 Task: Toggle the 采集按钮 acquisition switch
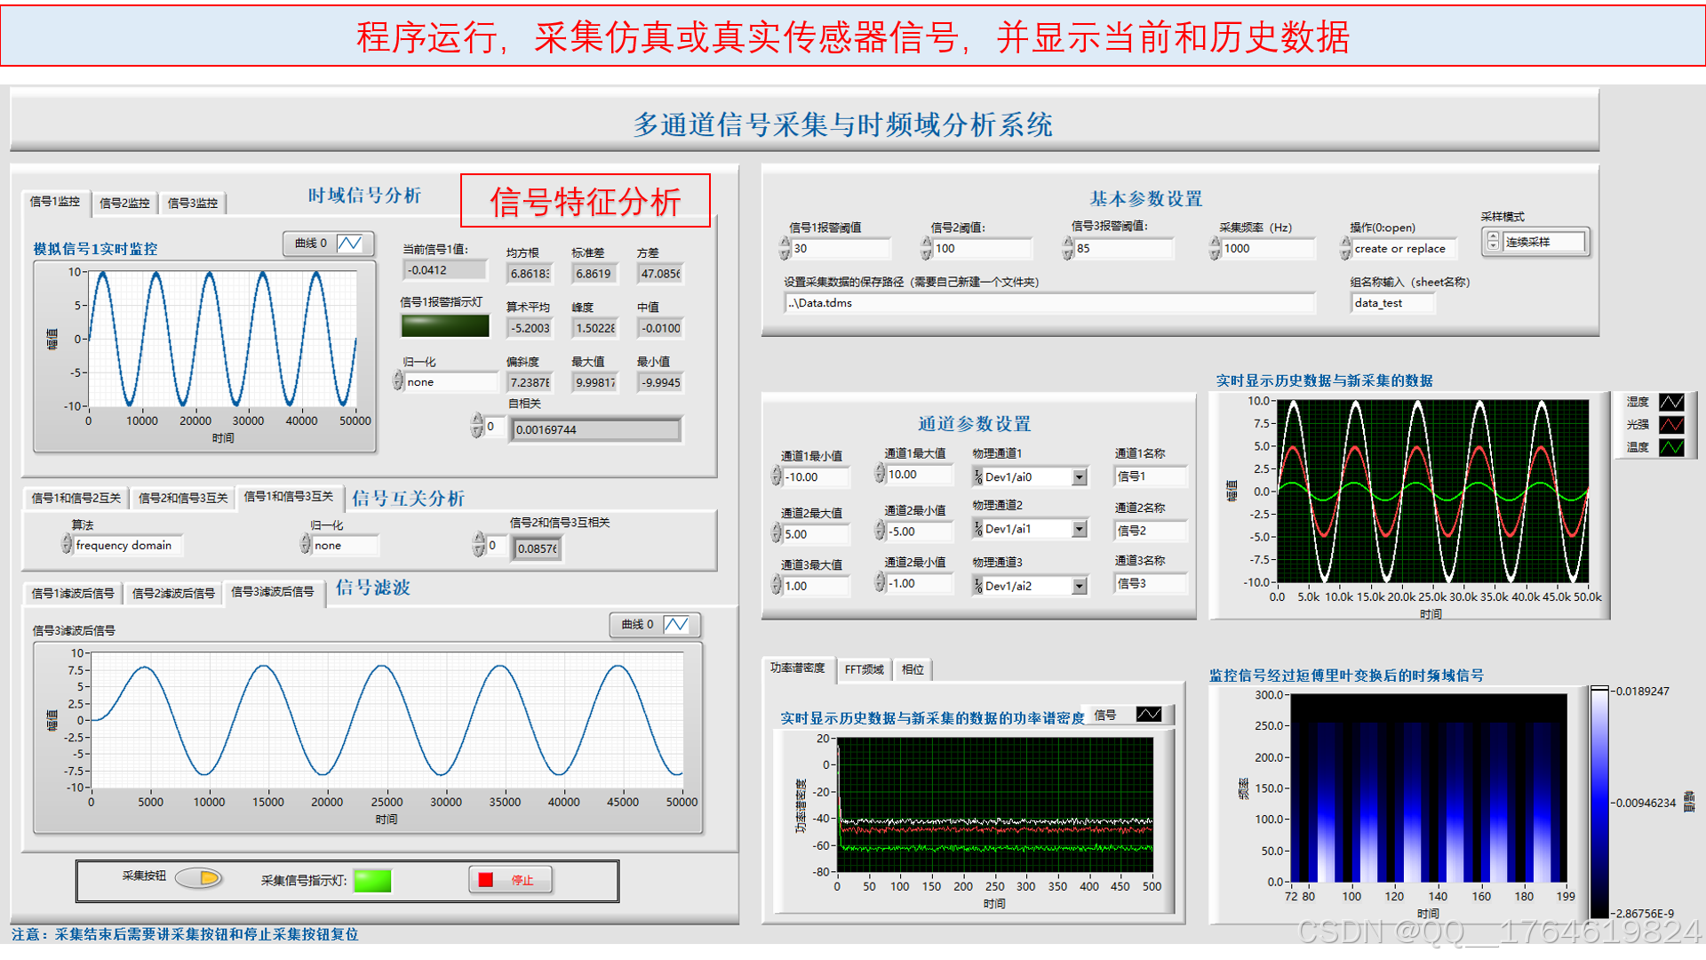coord(199,878)
